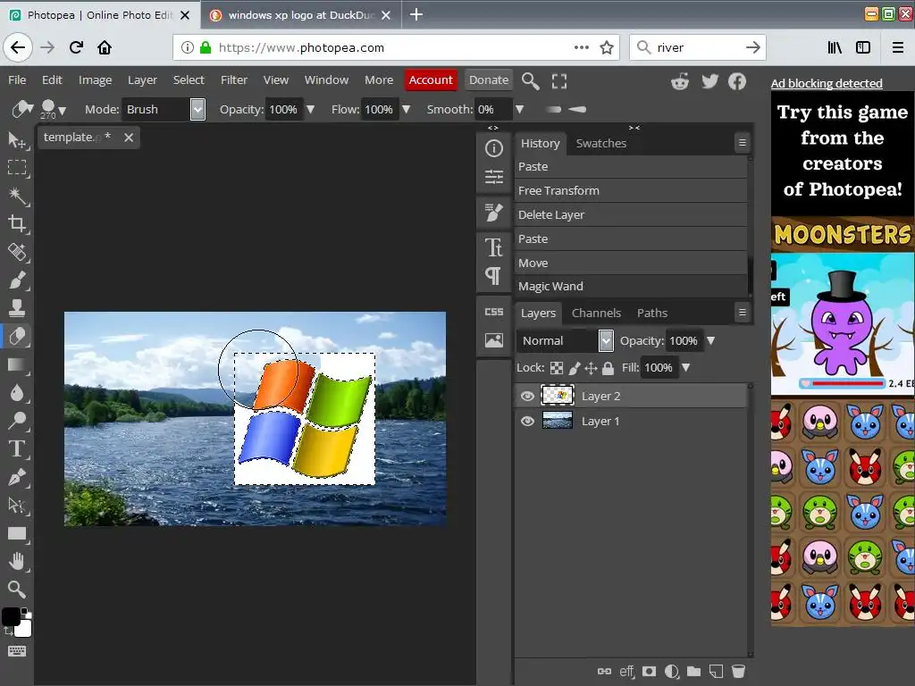Open the Image menu

tap(95, 79)
